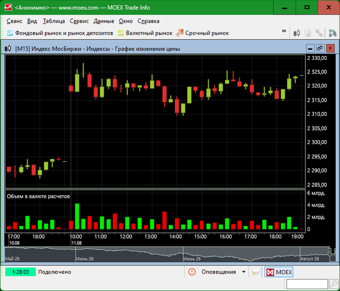Screen dimensions: 340x291
Task: Open the Сервис menu
Action: [x=79, y=21]
